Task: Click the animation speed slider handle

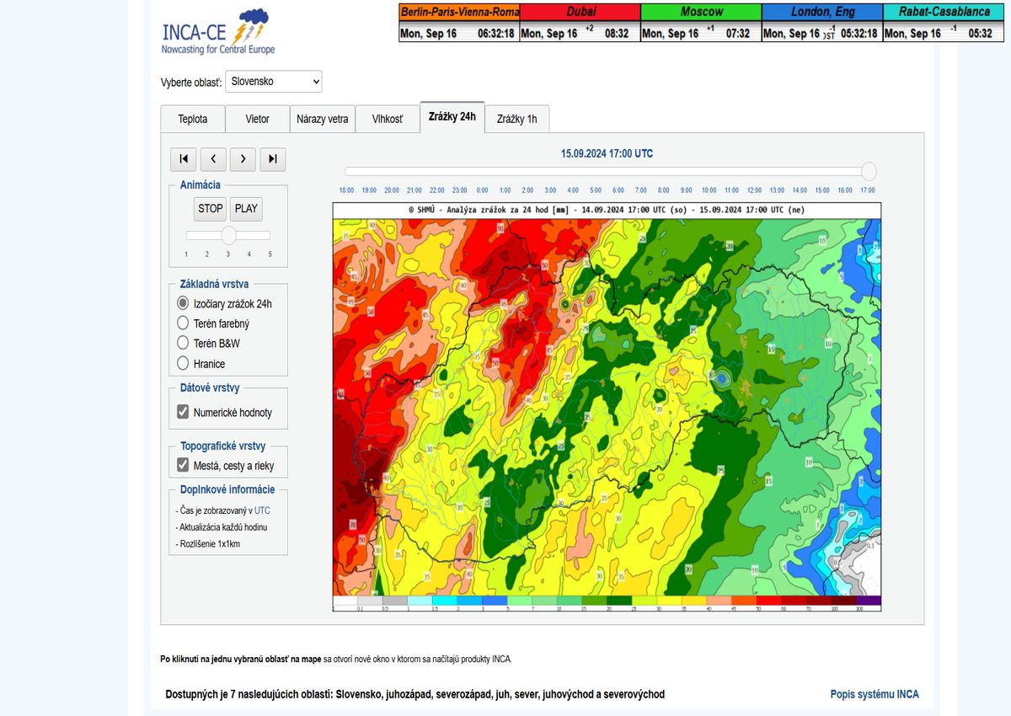Action: (228, 236)
